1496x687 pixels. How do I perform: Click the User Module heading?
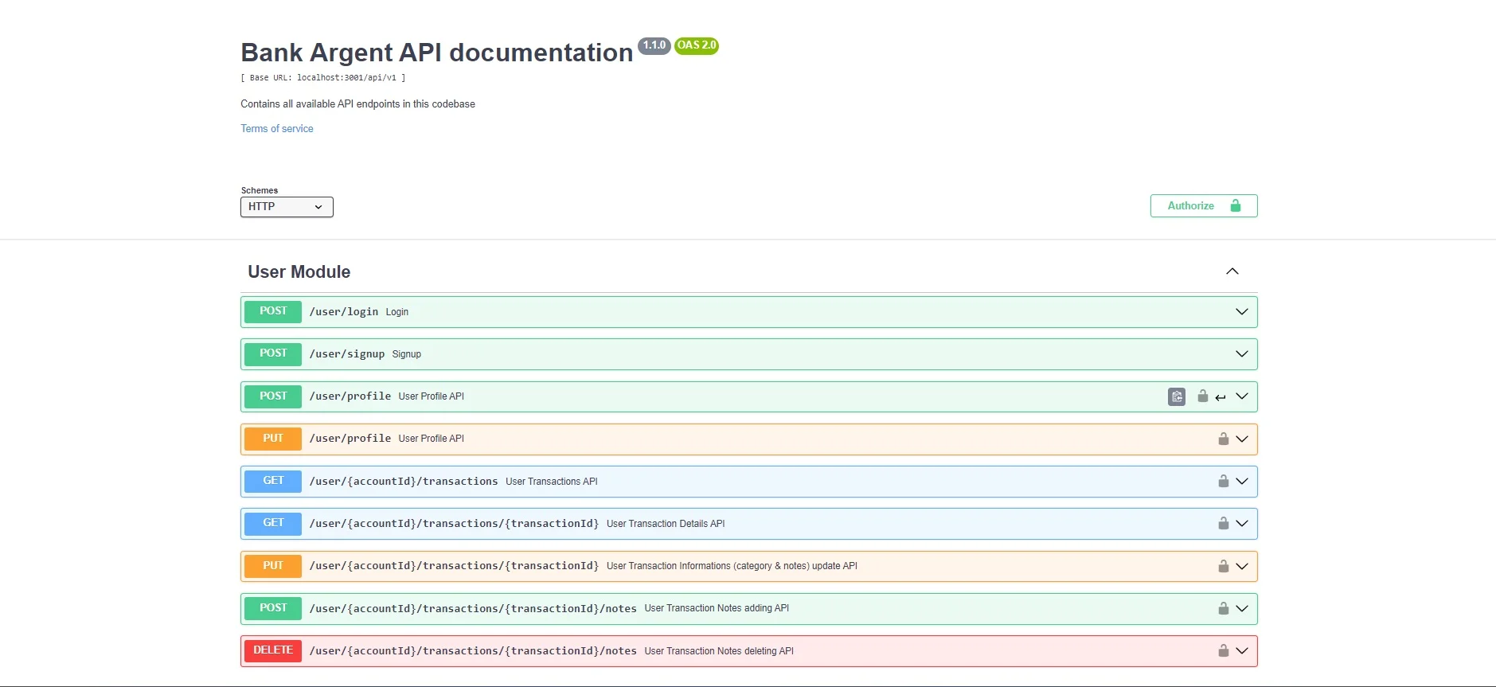coord(299,271)
